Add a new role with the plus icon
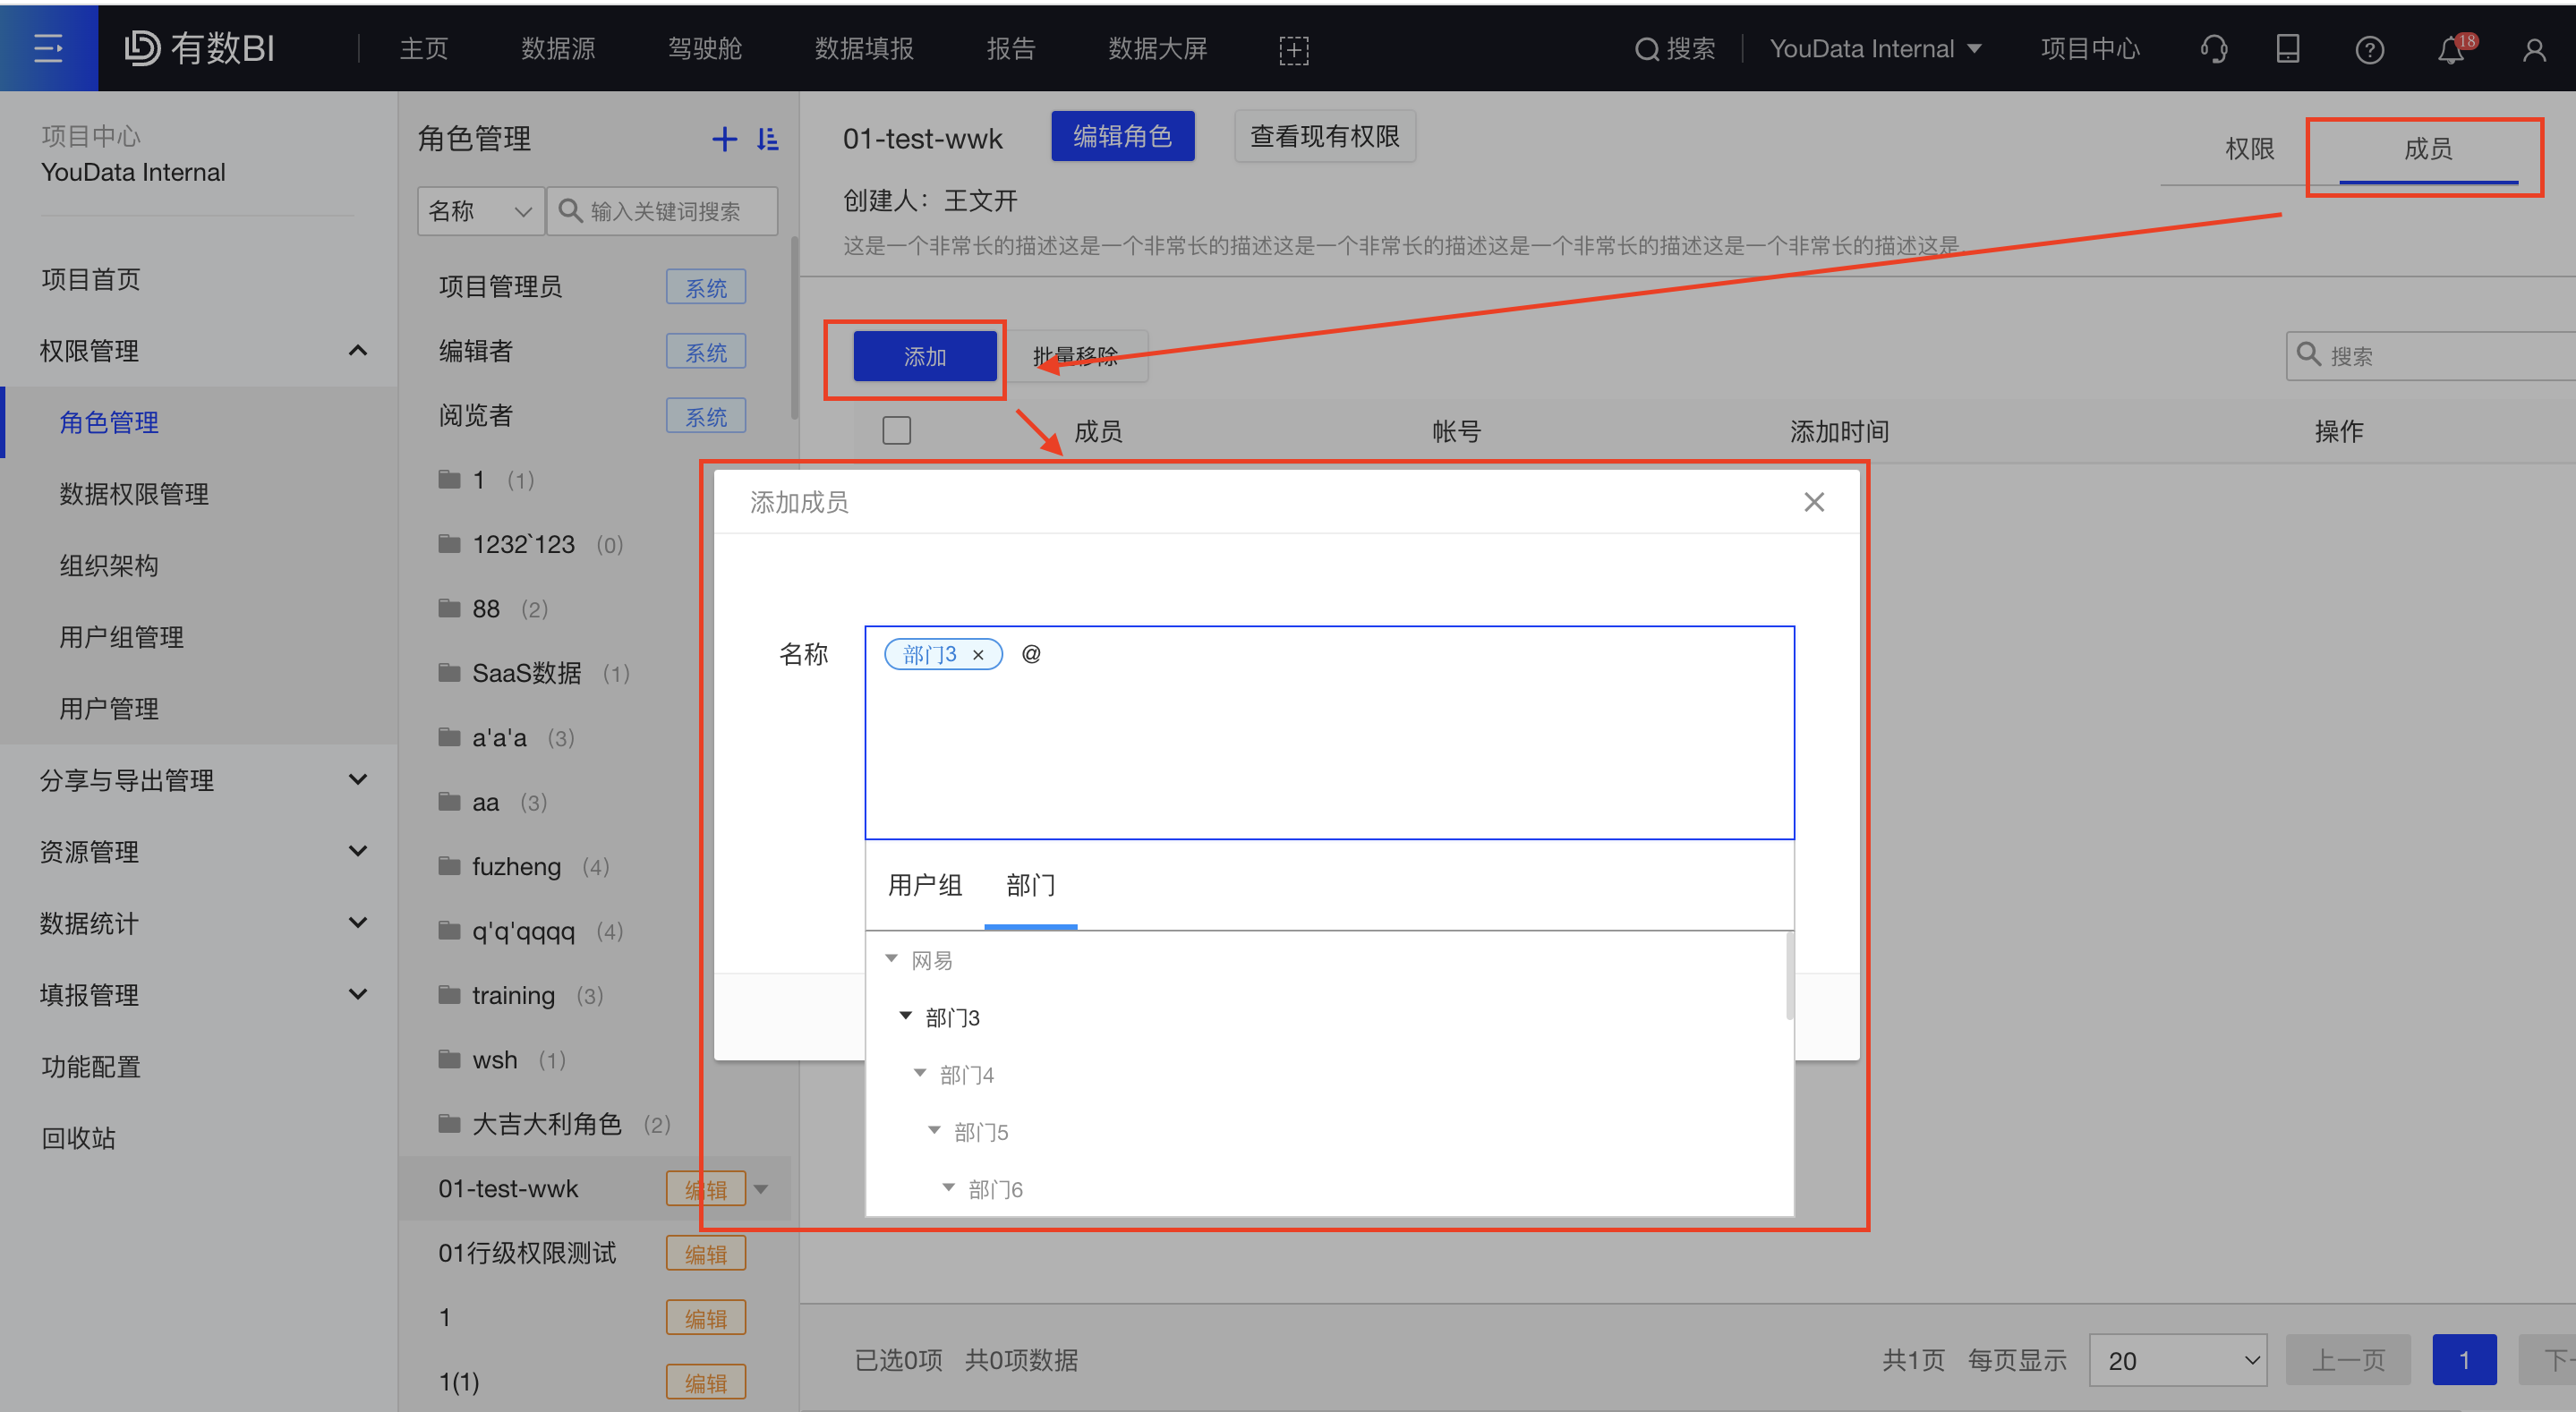2576x1412 pixels. (724, 139)
